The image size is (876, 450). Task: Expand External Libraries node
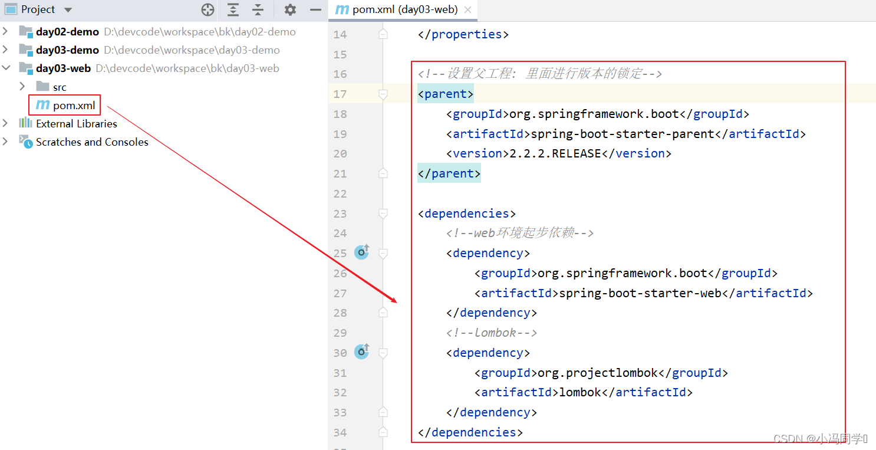point(5,123)
